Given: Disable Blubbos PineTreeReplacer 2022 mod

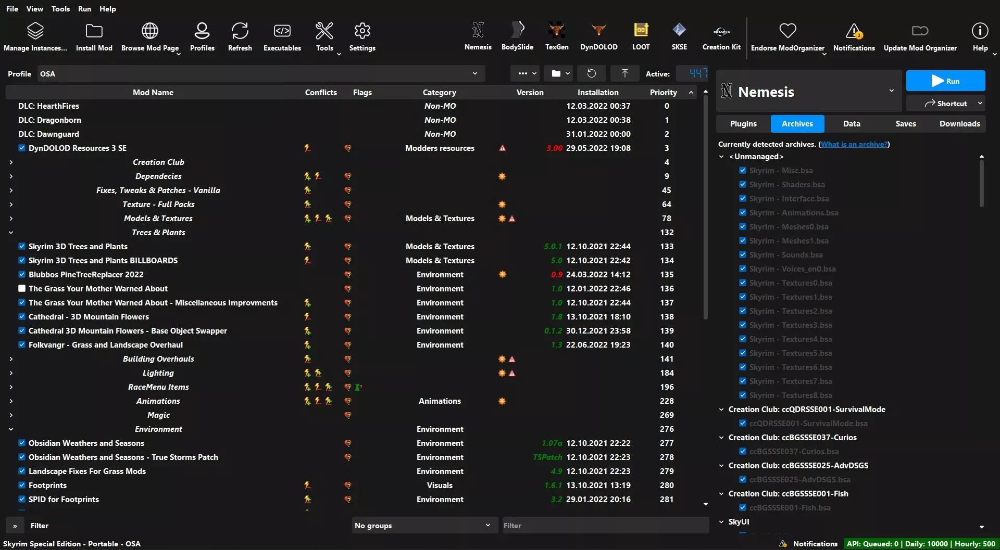Looking at the screenshot, I should 22,274.
